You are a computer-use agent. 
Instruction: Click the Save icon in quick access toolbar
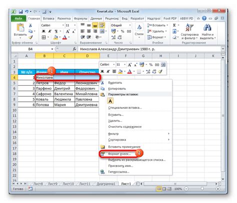(20, 11)
